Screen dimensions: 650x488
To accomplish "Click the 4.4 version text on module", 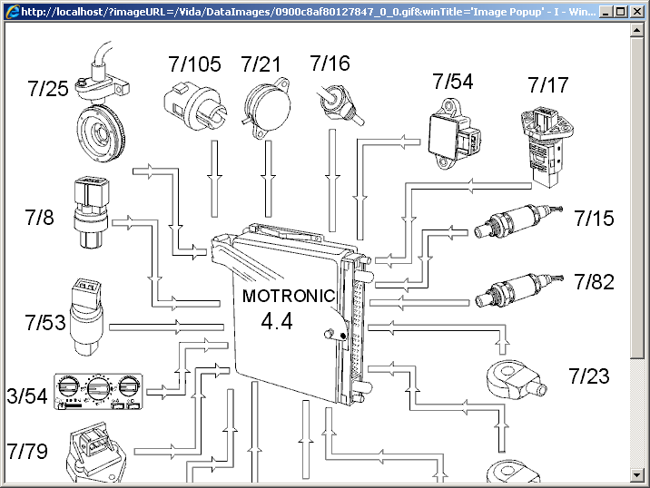I will pyautogui.click(x=277, y=321).
